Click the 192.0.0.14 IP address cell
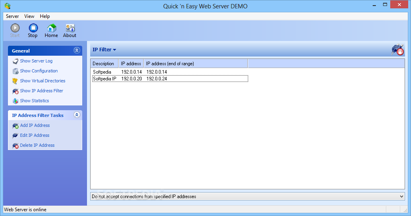This screenshot has height=216, width=411. [131, 72]
